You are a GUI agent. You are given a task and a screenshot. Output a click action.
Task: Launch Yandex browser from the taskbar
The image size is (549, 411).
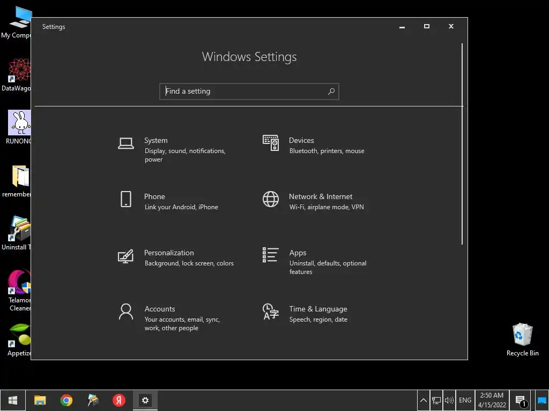click(118, 400)
